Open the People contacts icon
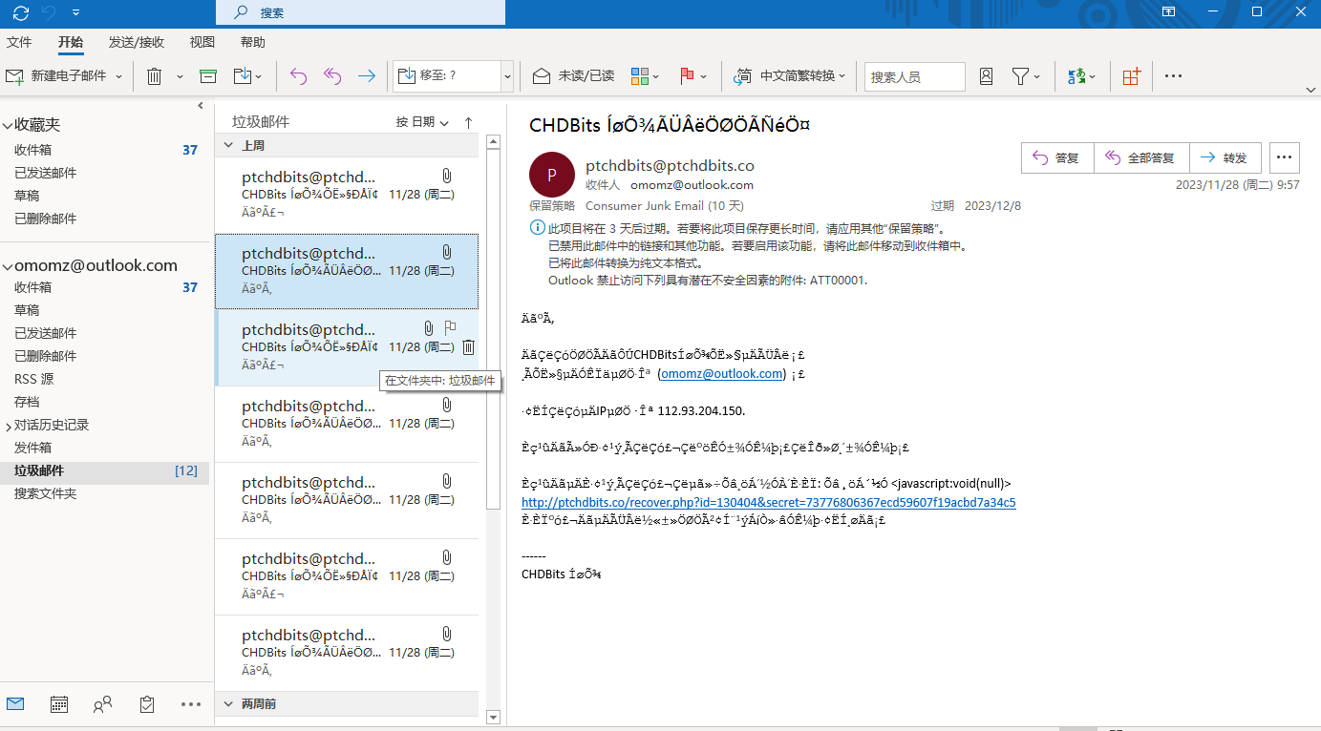This screenshot has height=731, width=1321. 103,704
